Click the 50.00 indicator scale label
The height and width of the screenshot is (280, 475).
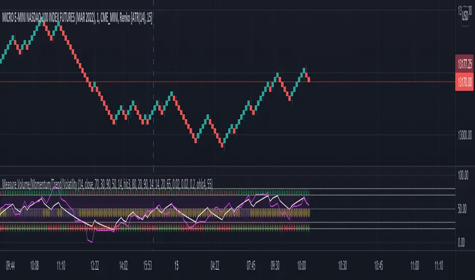point(462,209)
